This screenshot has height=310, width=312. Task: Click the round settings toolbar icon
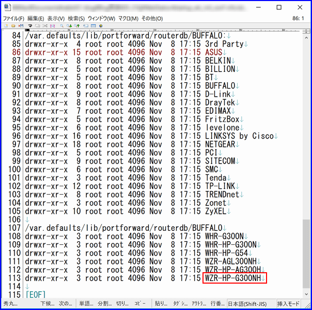(x=101, y=26)
